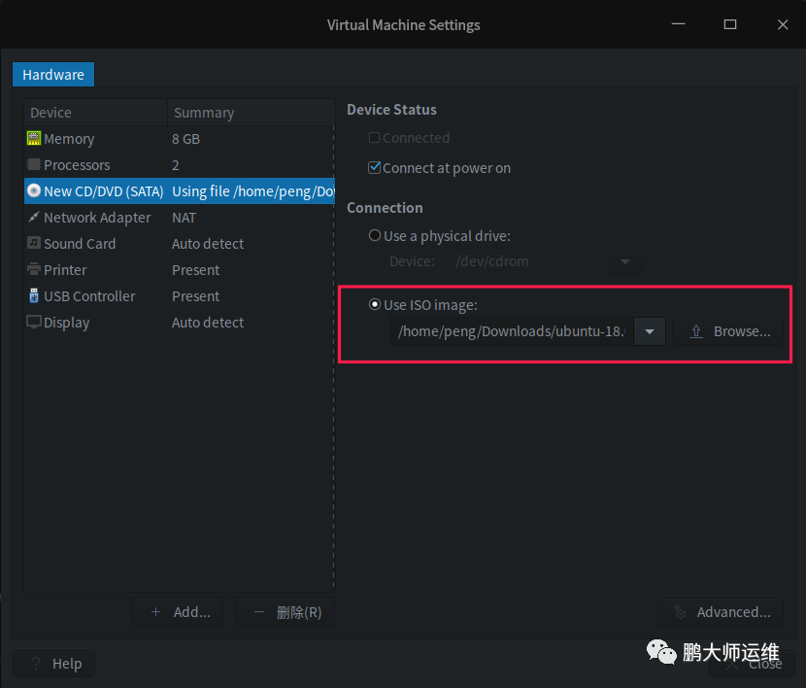
Task: Click the Processors device icon
Action: point(34,165)
